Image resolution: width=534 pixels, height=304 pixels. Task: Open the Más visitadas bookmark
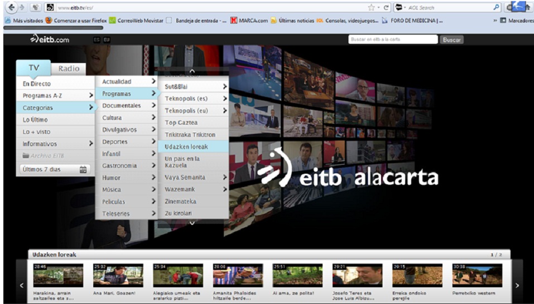tap(25, 21)
